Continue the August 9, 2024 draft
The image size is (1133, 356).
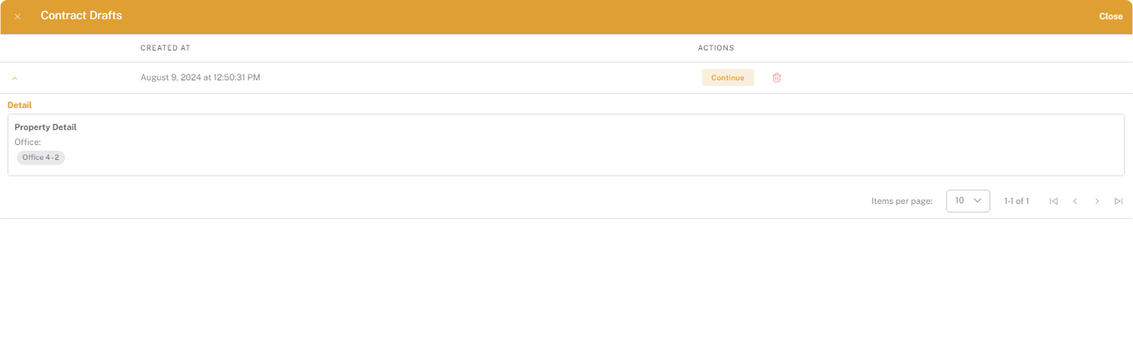point(727,77)
